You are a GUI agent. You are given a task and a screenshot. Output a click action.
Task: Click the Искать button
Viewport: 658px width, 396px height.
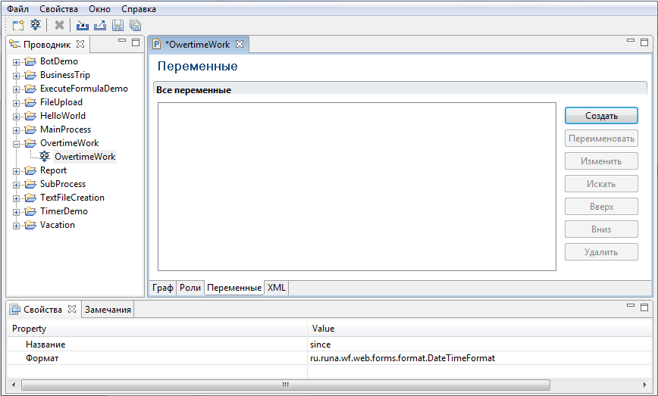pyautogui.click(x=601, y=183)
